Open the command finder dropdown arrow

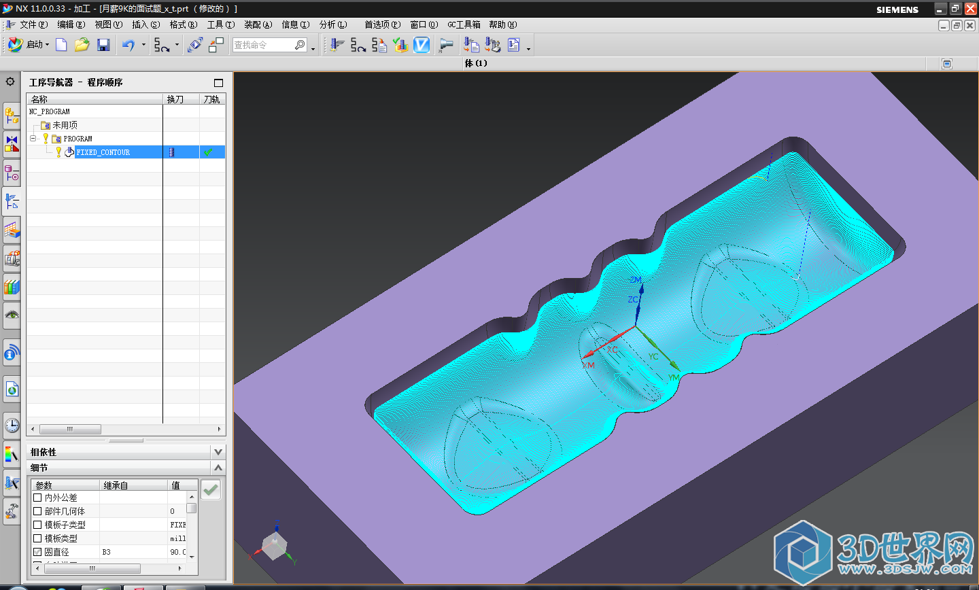pos(313,48)
